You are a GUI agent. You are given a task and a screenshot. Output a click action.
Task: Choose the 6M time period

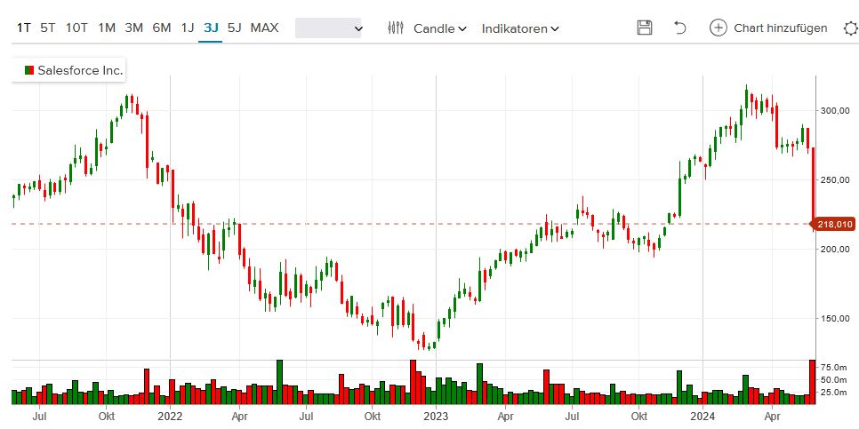point(162,28)
